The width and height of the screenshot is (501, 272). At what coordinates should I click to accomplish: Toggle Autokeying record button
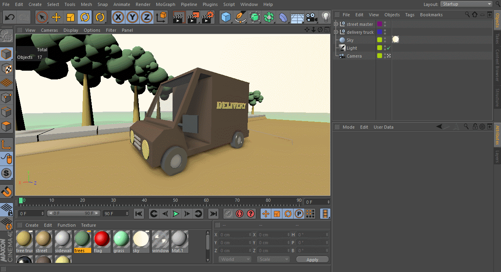click(239, 214)
